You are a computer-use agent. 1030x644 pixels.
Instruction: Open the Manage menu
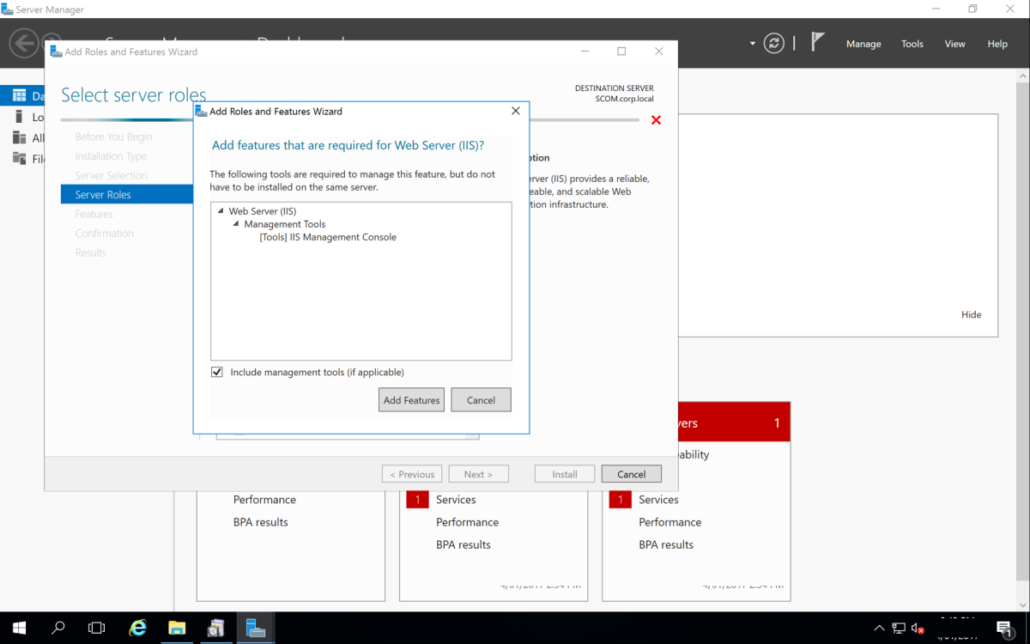click(x=863, y=43)
